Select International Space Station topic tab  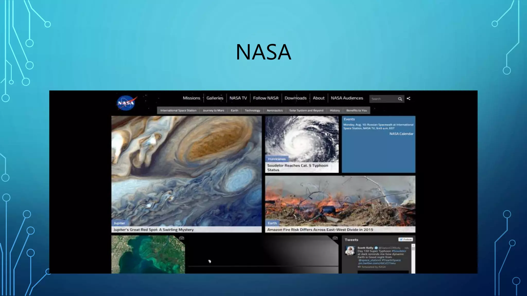(x=178, y=110)
